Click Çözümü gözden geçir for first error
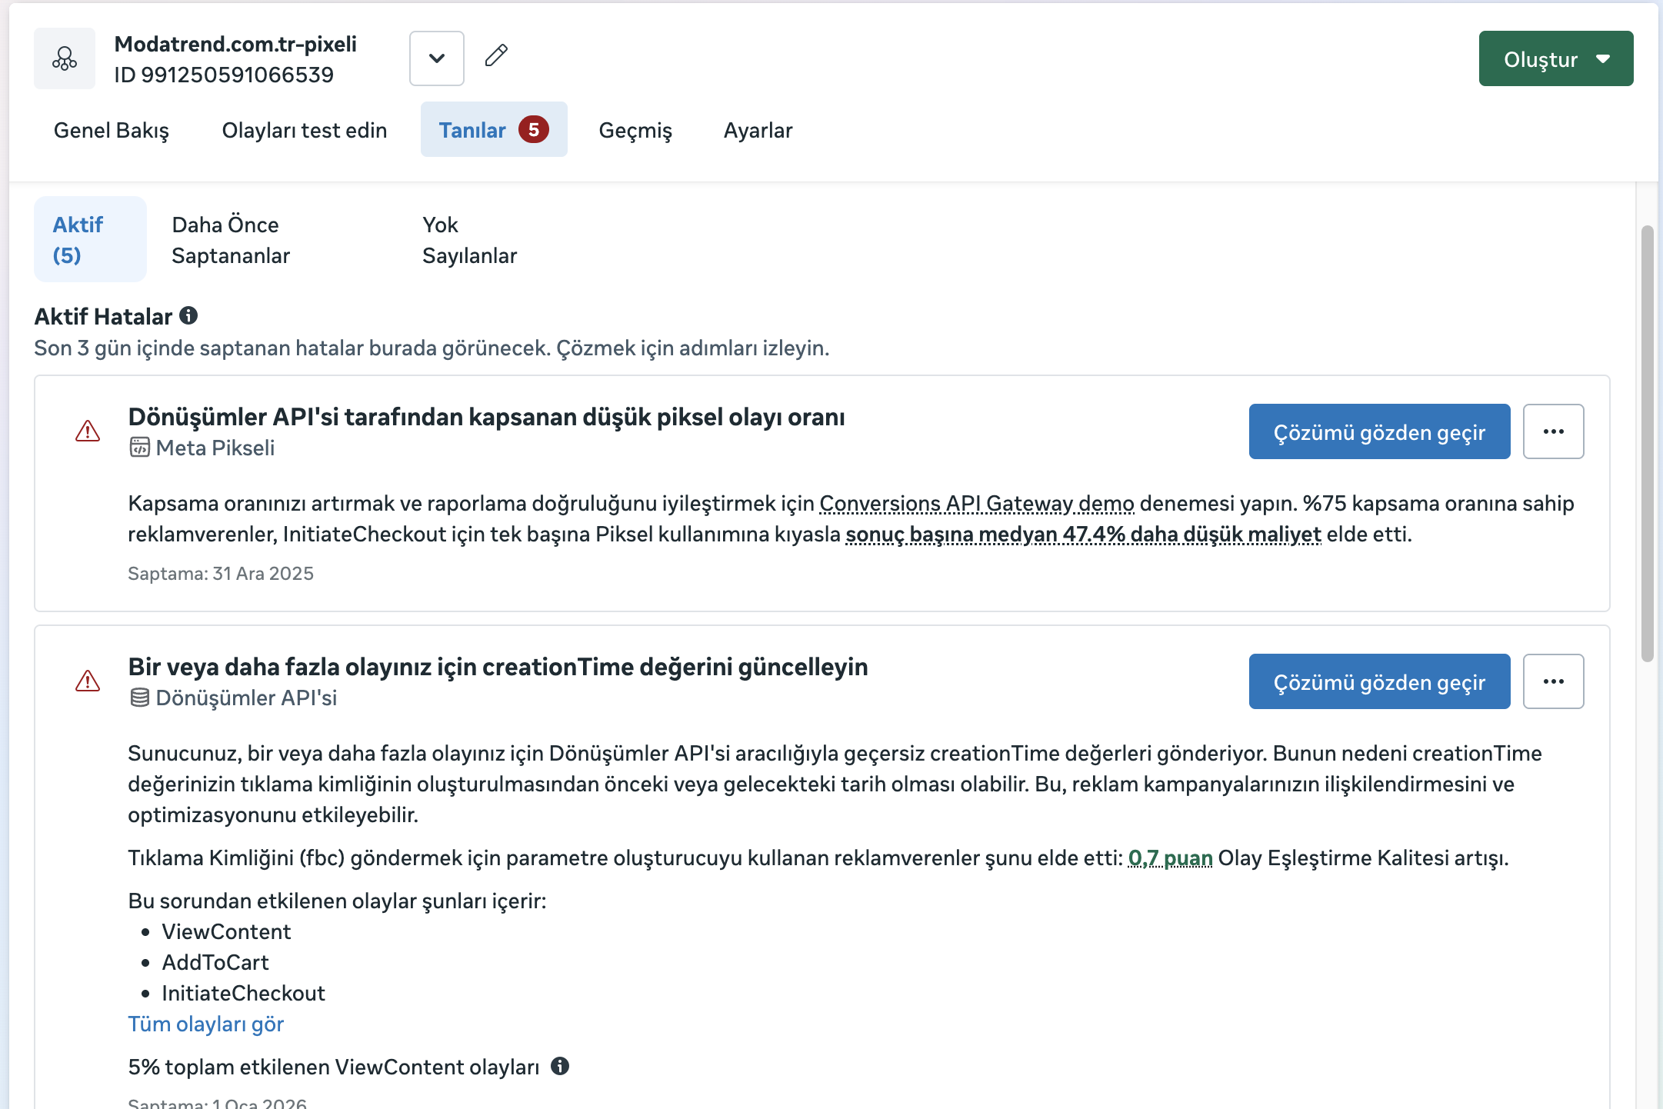Screen dimensions: 1663x1109 tap(1379, 431)
